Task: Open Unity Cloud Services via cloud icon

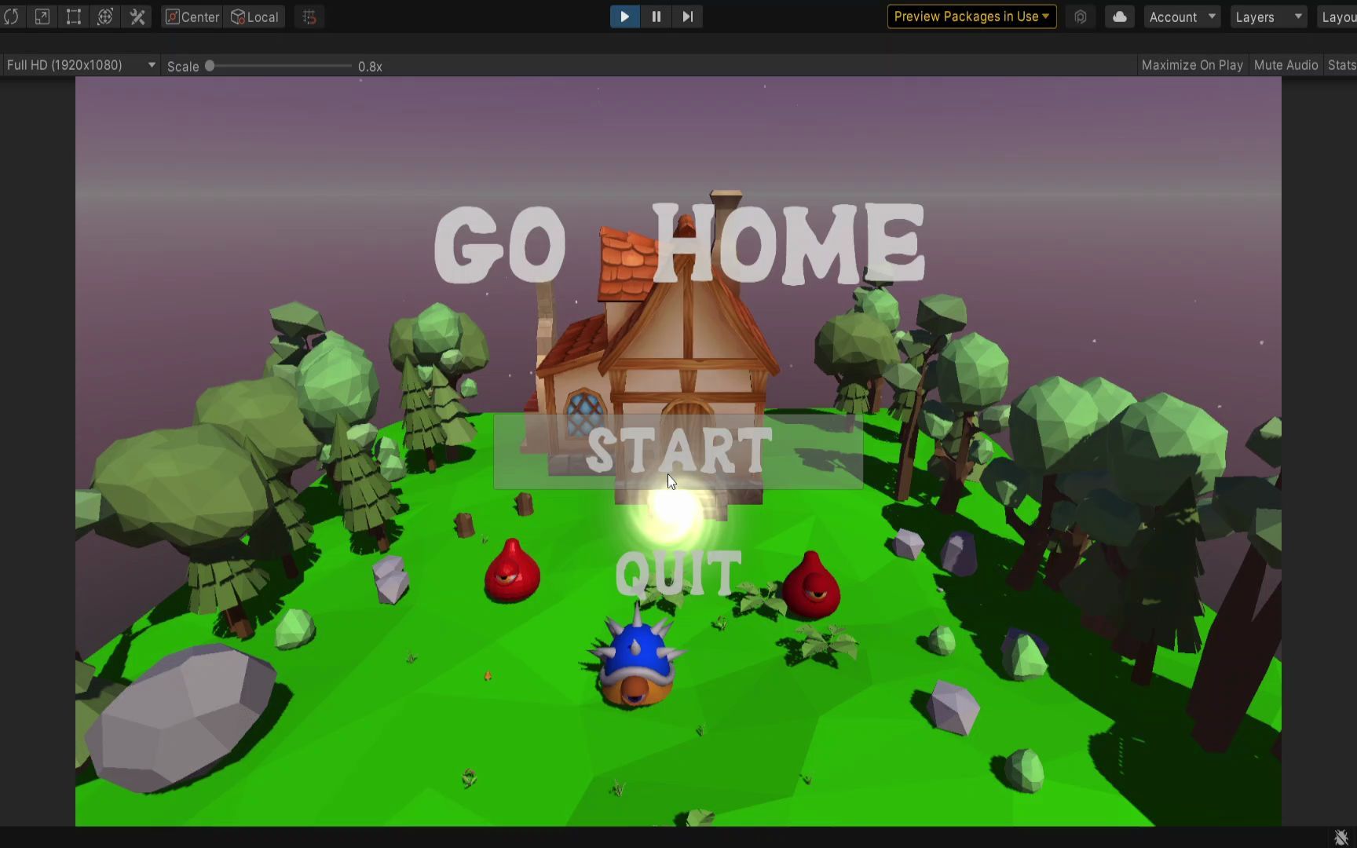Action: click(1119, 16)
